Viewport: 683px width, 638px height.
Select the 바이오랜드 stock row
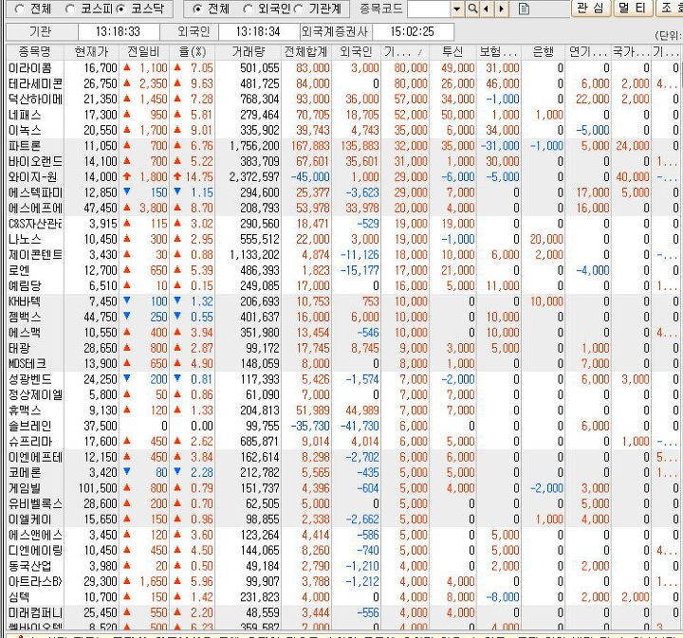tap(344, 161)
